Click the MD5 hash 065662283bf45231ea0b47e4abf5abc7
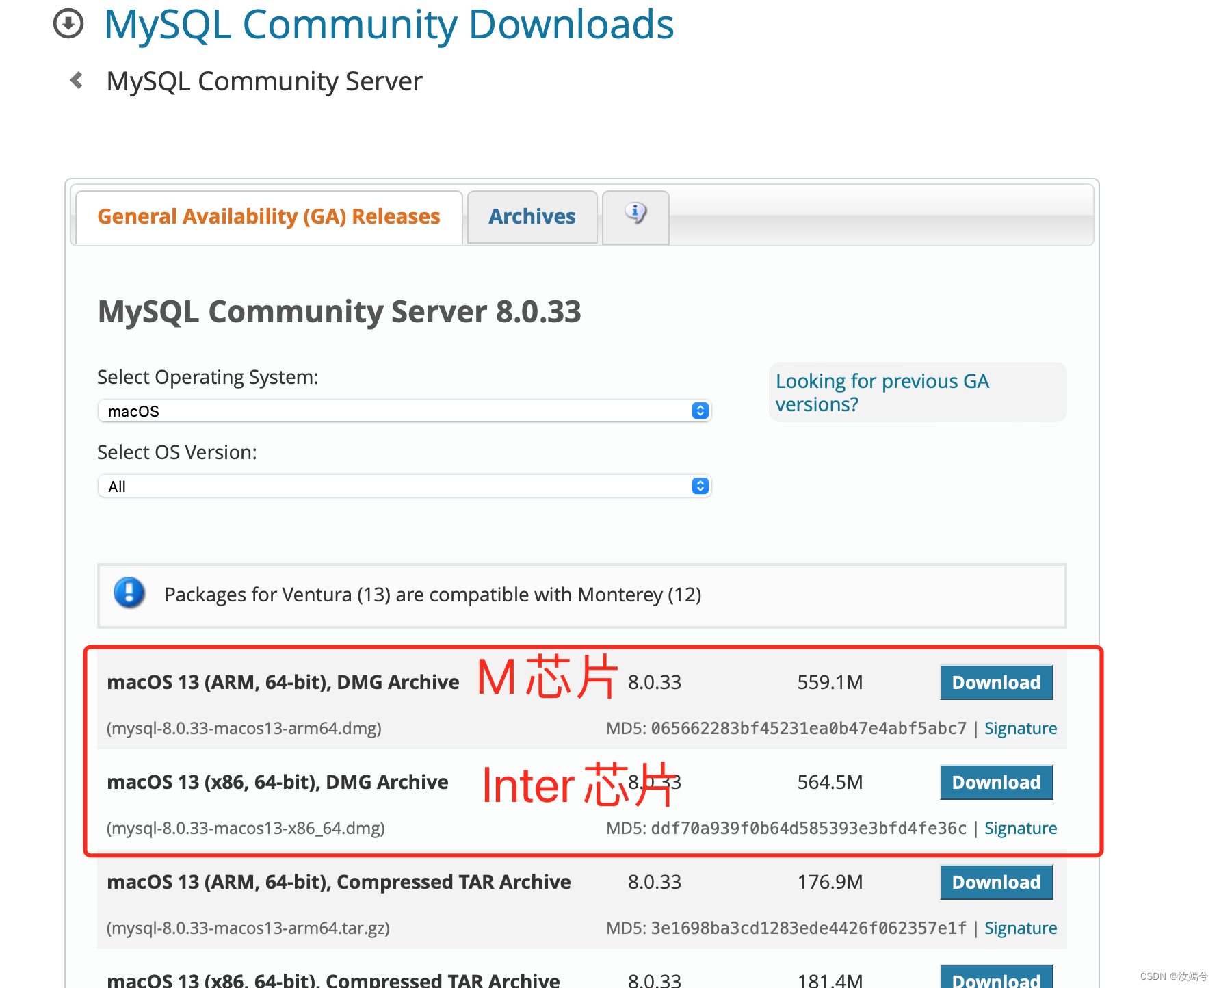The image size is (1219, 988). click(x=809, y=728)
